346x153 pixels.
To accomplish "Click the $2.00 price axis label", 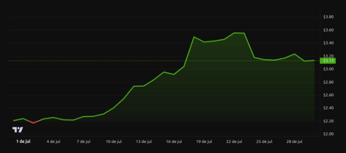I will [328, 134].
